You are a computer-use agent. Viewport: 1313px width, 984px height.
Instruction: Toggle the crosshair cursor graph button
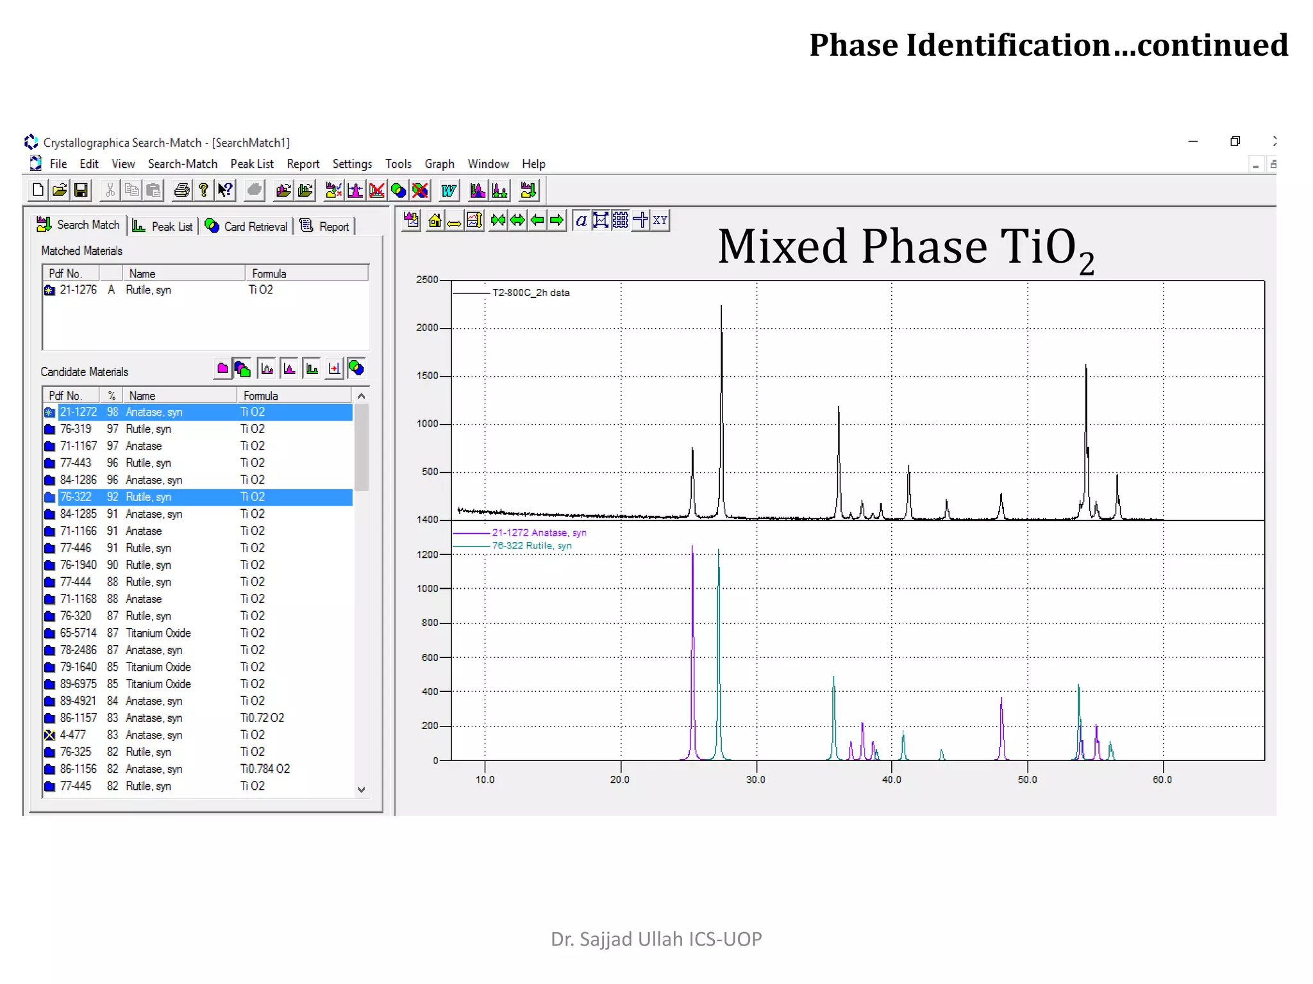640,220
